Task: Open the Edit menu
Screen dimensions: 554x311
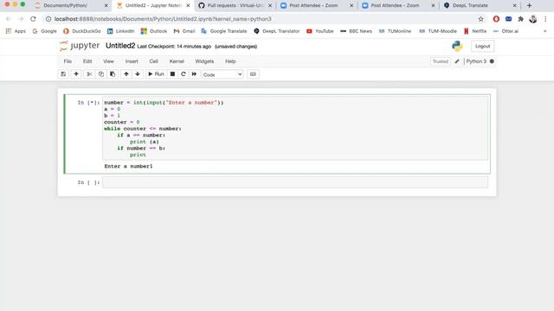Action: [87, 61]
